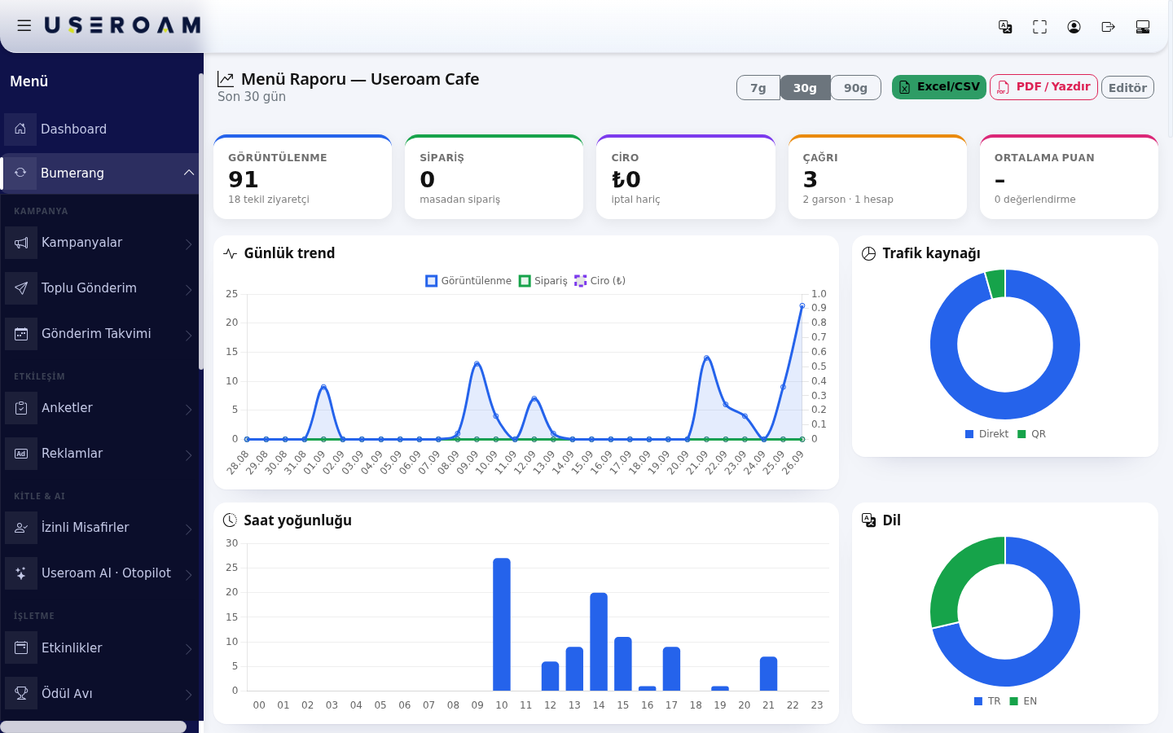Screen dimensions: 1173x733
Task: Click the Dashboard home icon
Action: click(x=20, y=129)
